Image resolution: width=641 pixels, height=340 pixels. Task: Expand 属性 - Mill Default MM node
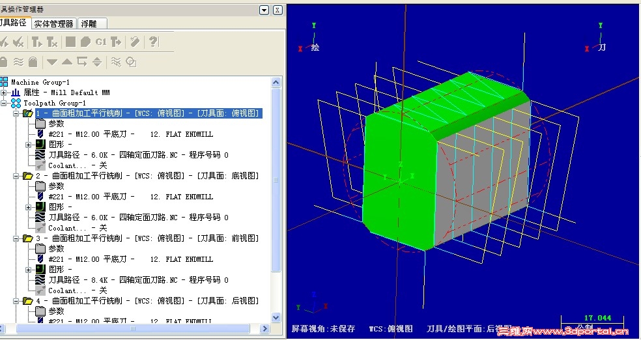[3, 92]
